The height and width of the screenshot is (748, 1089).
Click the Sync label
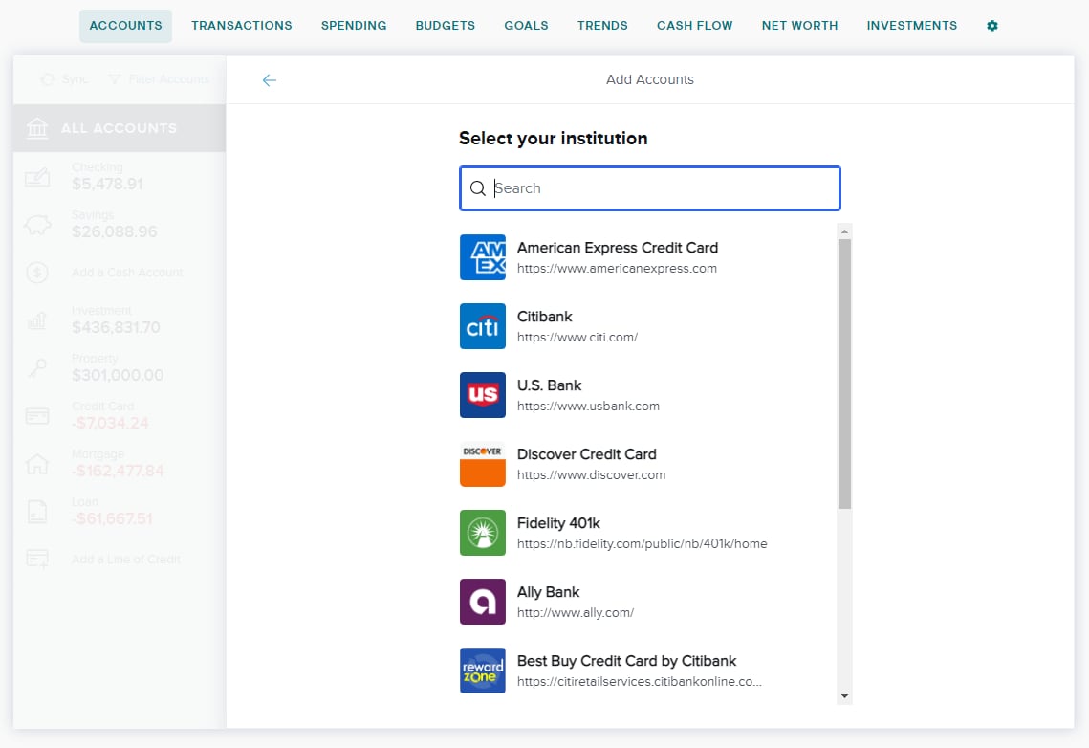(x=75, y=79)
